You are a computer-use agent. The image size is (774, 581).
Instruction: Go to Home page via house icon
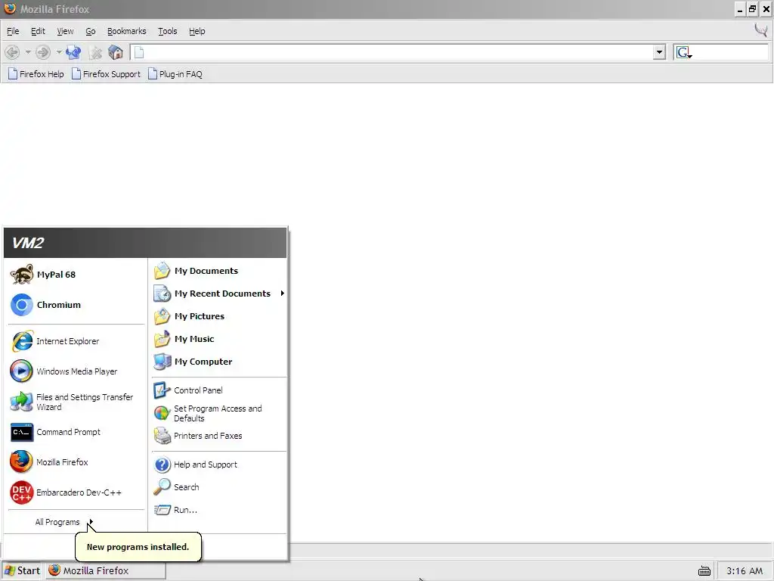[116, 52]
